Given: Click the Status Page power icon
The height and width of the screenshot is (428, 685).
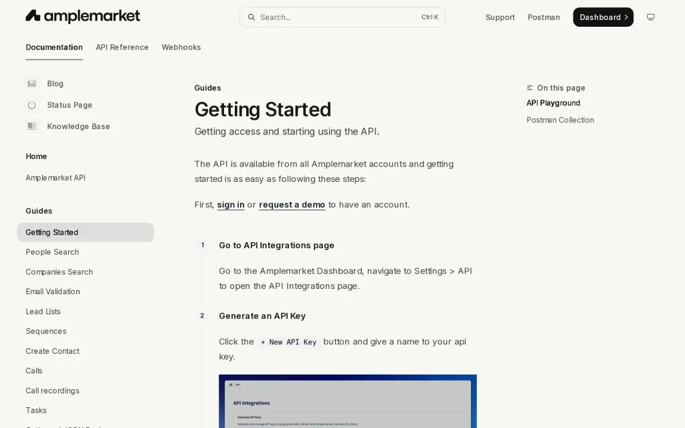Looking at the screenshot, I should pyautogui.click(x=32, y=105).
